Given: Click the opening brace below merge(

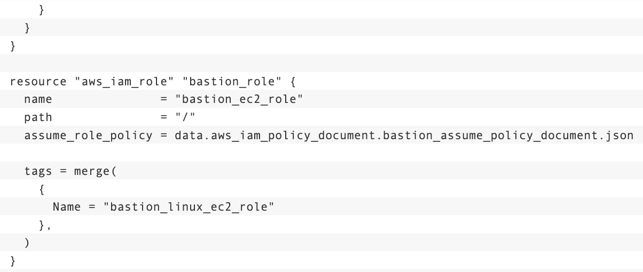Looking at the screenshot, I should (42, 189).
